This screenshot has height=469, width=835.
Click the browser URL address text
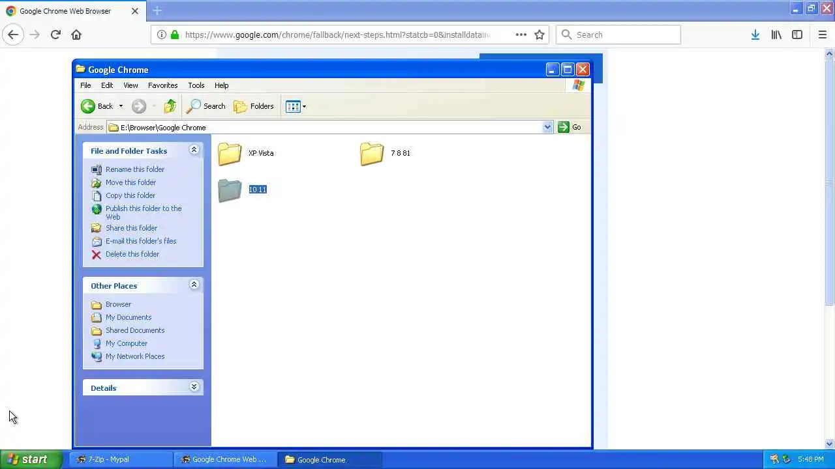click(x=337, y=35)
